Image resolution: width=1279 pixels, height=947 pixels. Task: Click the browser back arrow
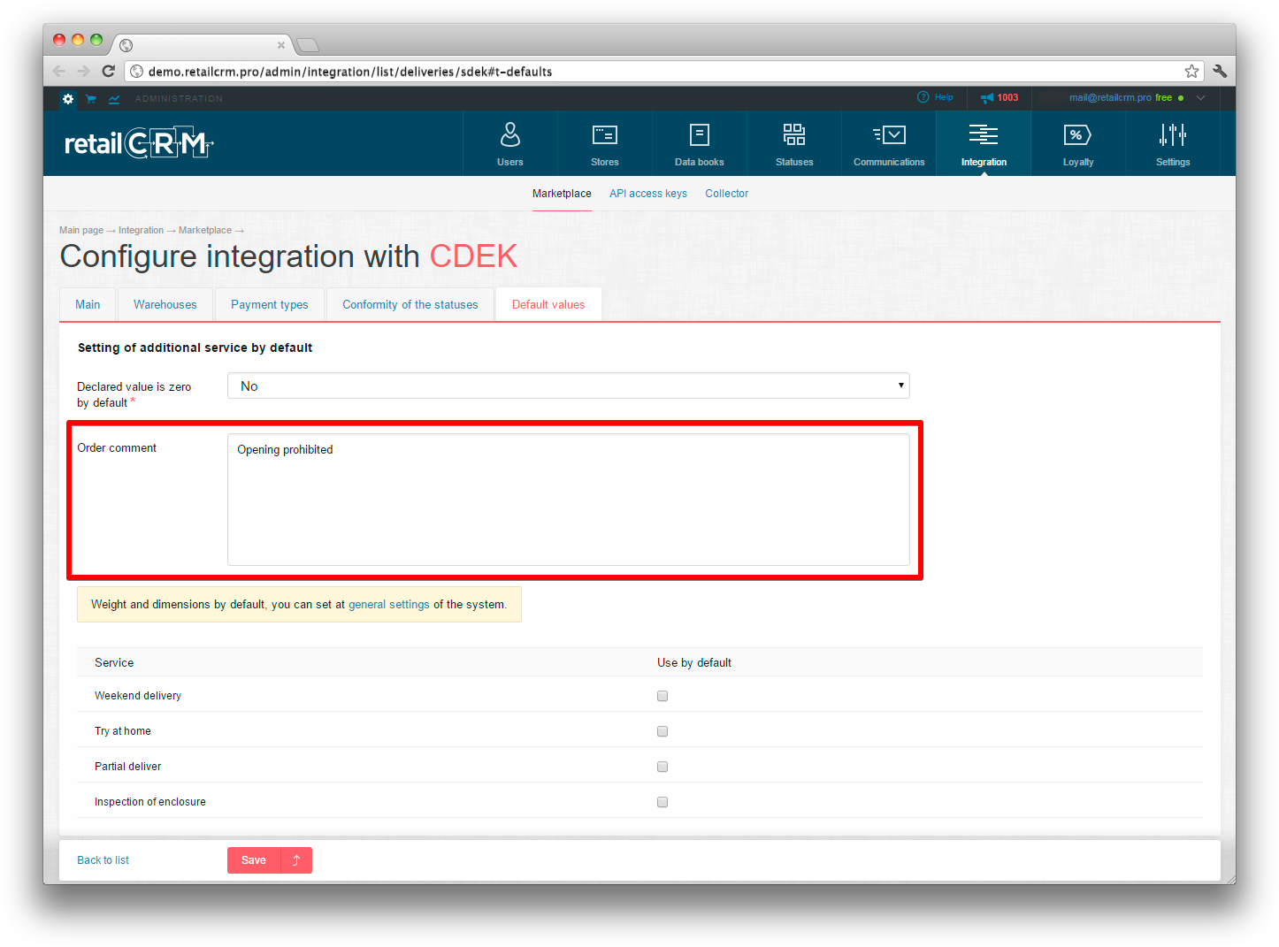coord(59,72)
